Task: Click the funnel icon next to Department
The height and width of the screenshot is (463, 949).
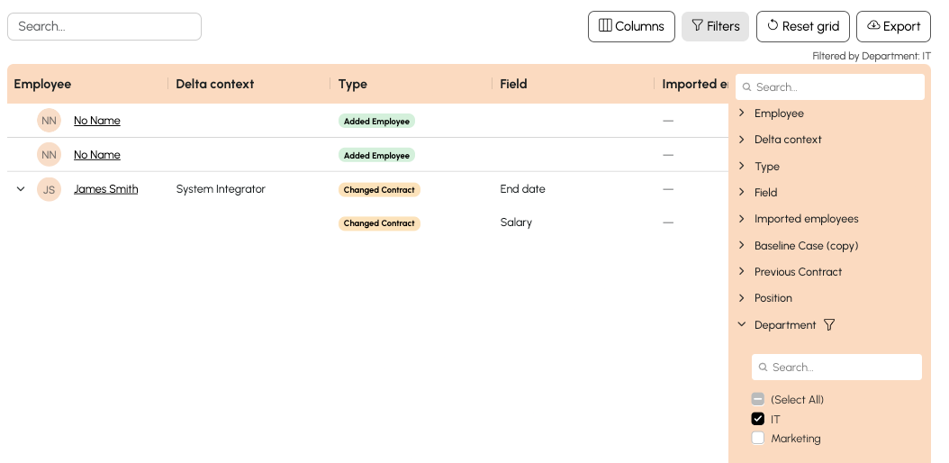Action: 829,325
